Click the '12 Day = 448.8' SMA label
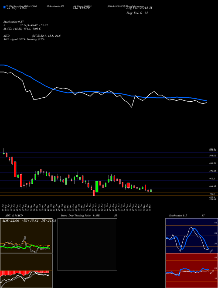This screenshot has height=288, width=218. point(17,8)
